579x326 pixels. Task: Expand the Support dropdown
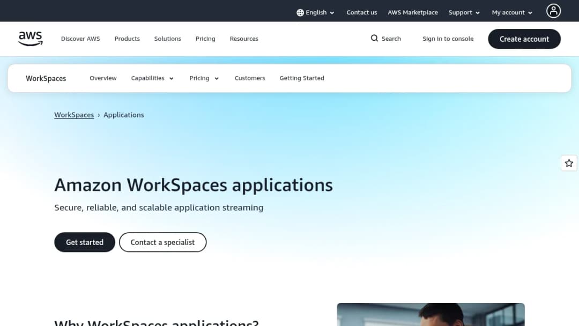point(464,12)
